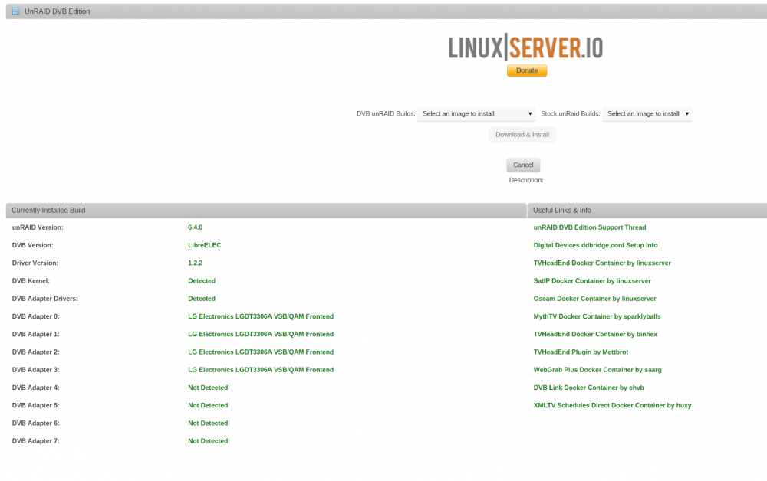
Task: Click DVB Kernel Detected status
Action: point(202,281)
